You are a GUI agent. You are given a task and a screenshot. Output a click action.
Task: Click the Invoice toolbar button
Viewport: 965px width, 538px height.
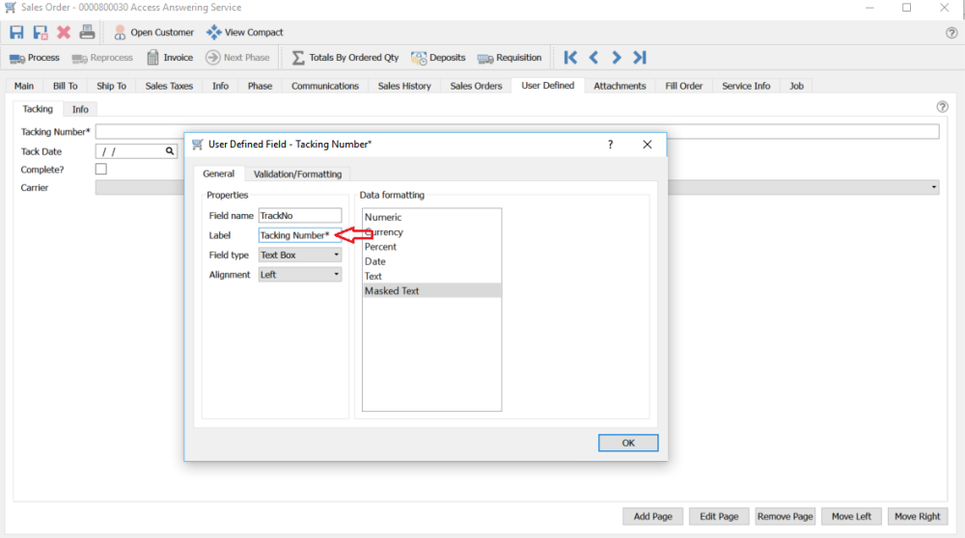pyautogui.click(x=170, y=58)
